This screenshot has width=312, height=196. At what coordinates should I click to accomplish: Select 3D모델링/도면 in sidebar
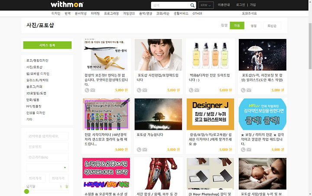coord(36,93)
